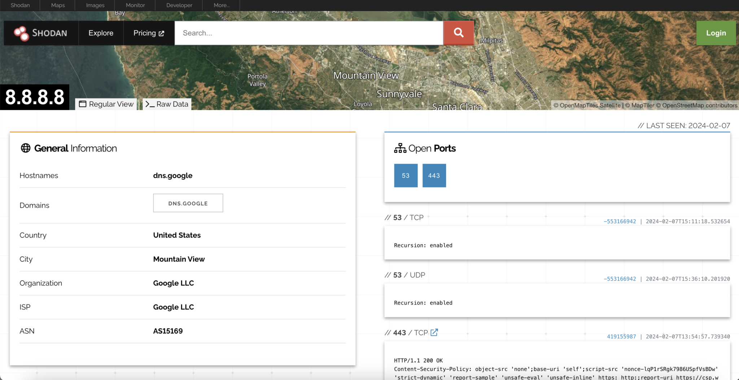Open the external-link icon next to 443/TCP
Screen dimensions: 739x380
(x=434, y=332)
